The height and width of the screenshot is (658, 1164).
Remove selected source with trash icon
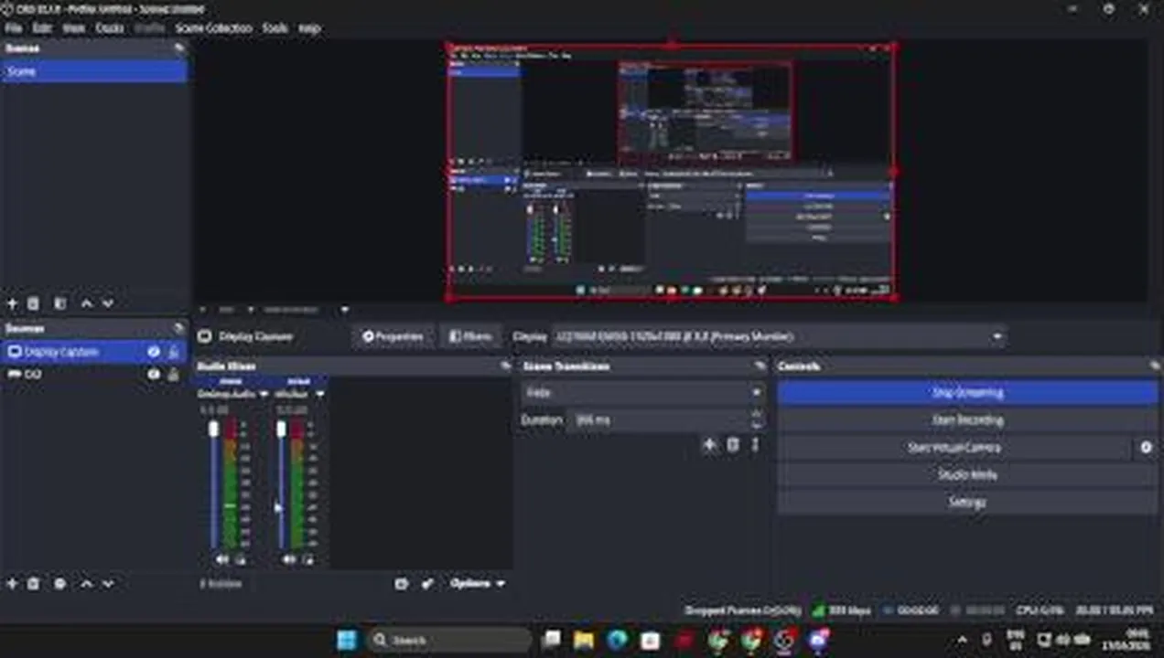point(33,583)
